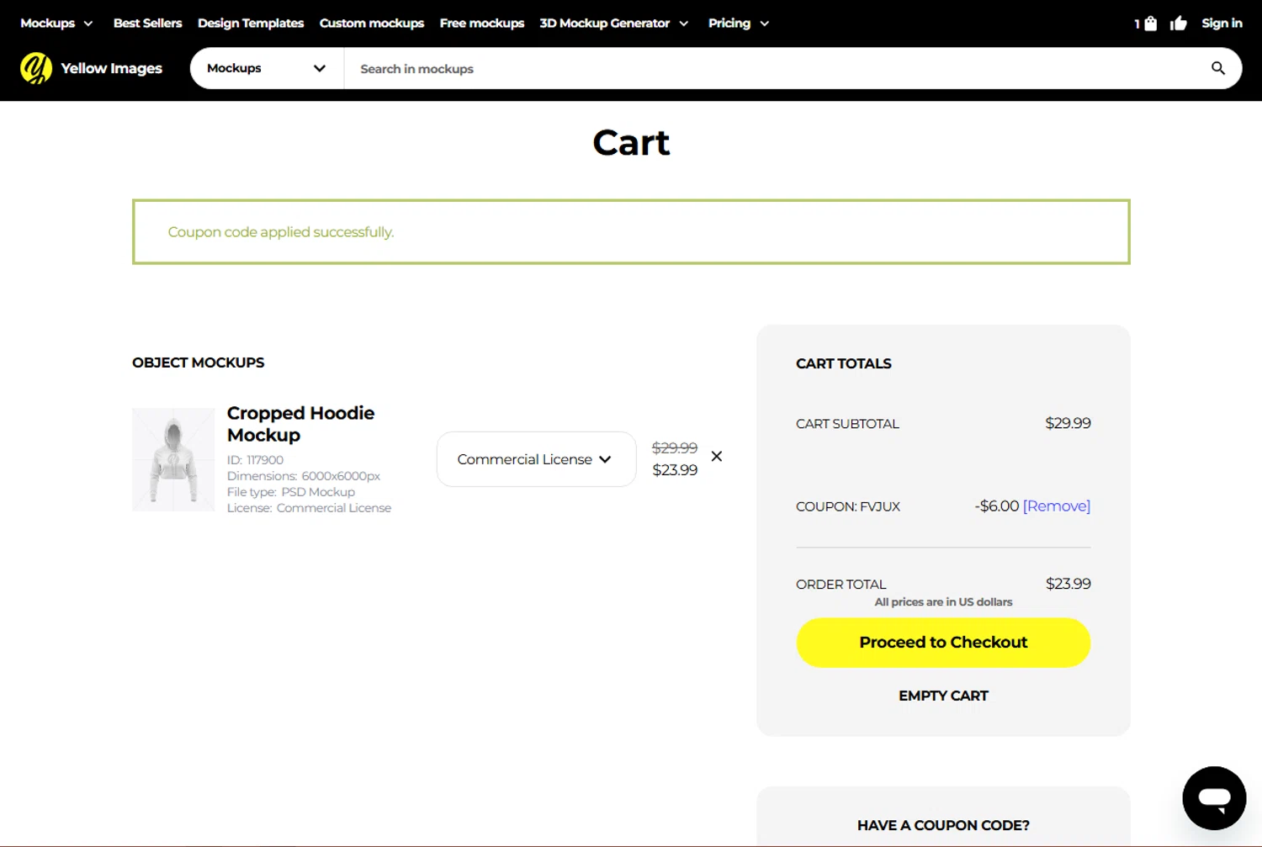The height and width of the screenshot is (847, 1262).
Task: Click the order total $23.99 value
Action: pos(1068,584)
